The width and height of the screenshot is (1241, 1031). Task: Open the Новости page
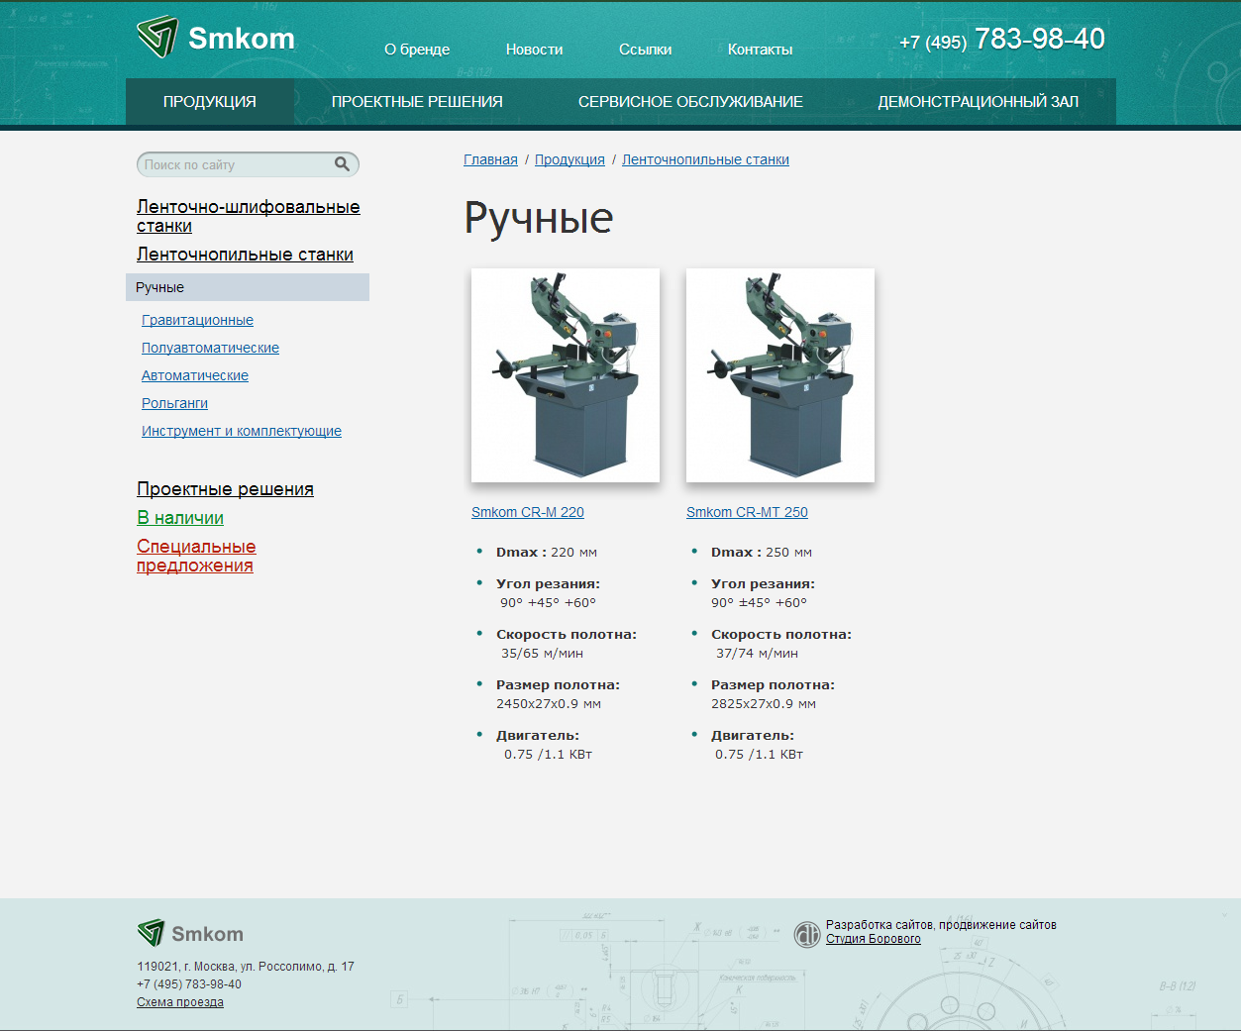tap(534, 50)
